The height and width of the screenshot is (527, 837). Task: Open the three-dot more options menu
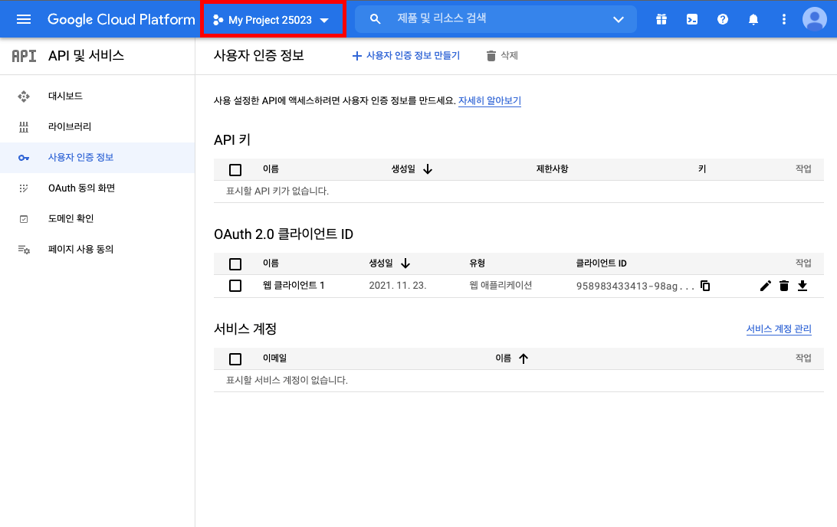[x=783, y=19]
